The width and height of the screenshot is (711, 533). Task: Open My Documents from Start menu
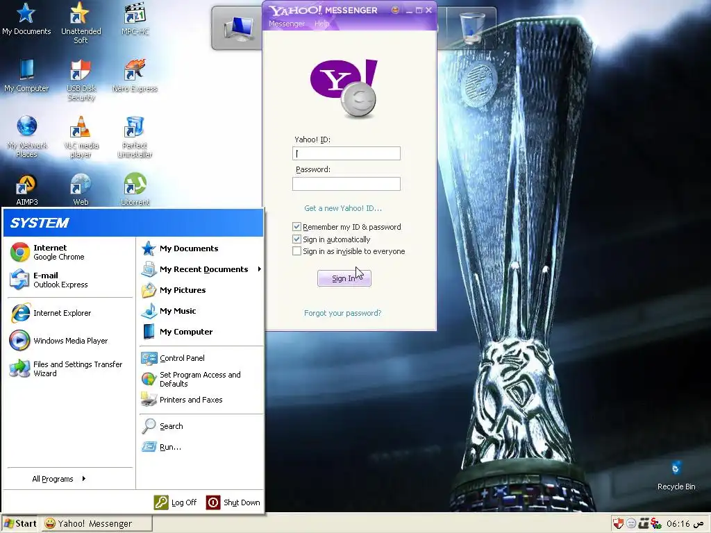(x=180, y=248)
